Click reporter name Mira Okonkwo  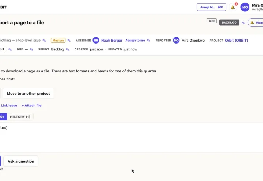pyautogui.click(x=193, y=41)
